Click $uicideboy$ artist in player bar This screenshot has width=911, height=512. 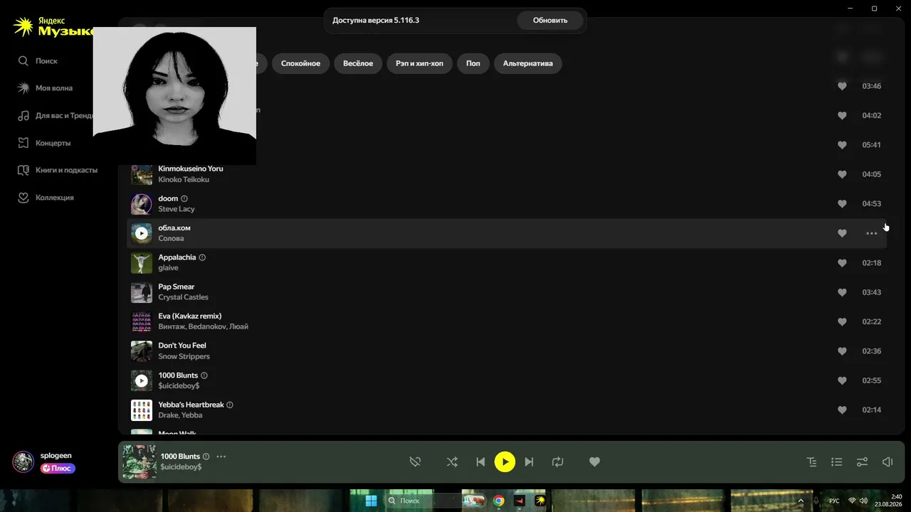(x=181, y=467)
